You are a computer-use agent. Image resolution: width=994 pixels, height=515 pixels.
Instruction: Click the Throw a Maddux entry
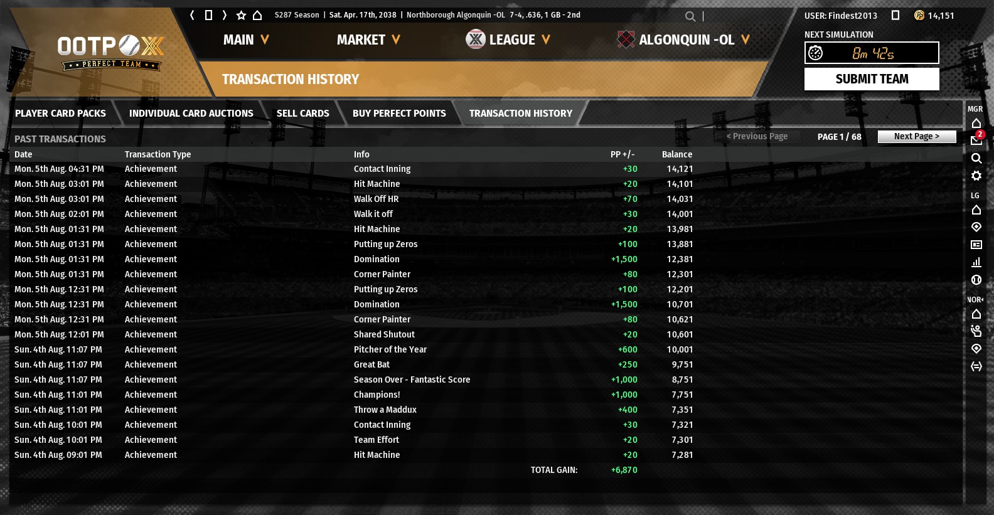[385, 410]
